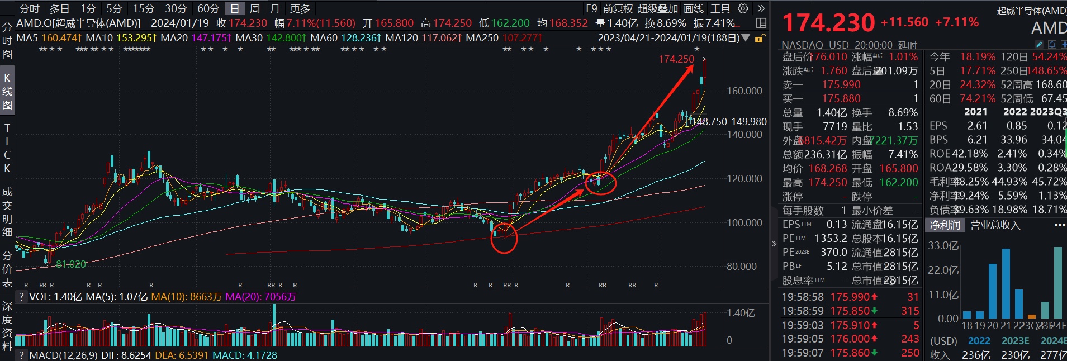
Task: Toggle the side panel layout icon
Action: pyautogui.click(x=761, y=23)
